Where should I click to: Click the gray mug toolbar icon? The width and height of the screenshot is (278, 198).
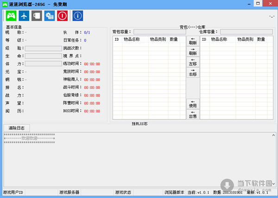37,16
